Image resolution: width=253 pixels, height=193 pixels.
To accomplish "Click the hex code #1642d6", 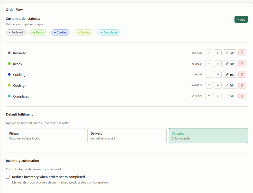I will (197, 75).
